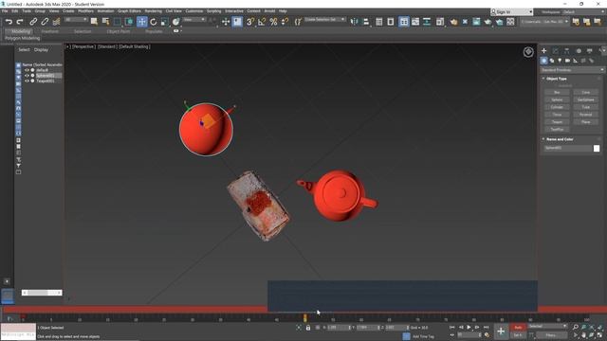607x341 pixels.
Task: Open the Rendering menu
Action: coord(154,11)
